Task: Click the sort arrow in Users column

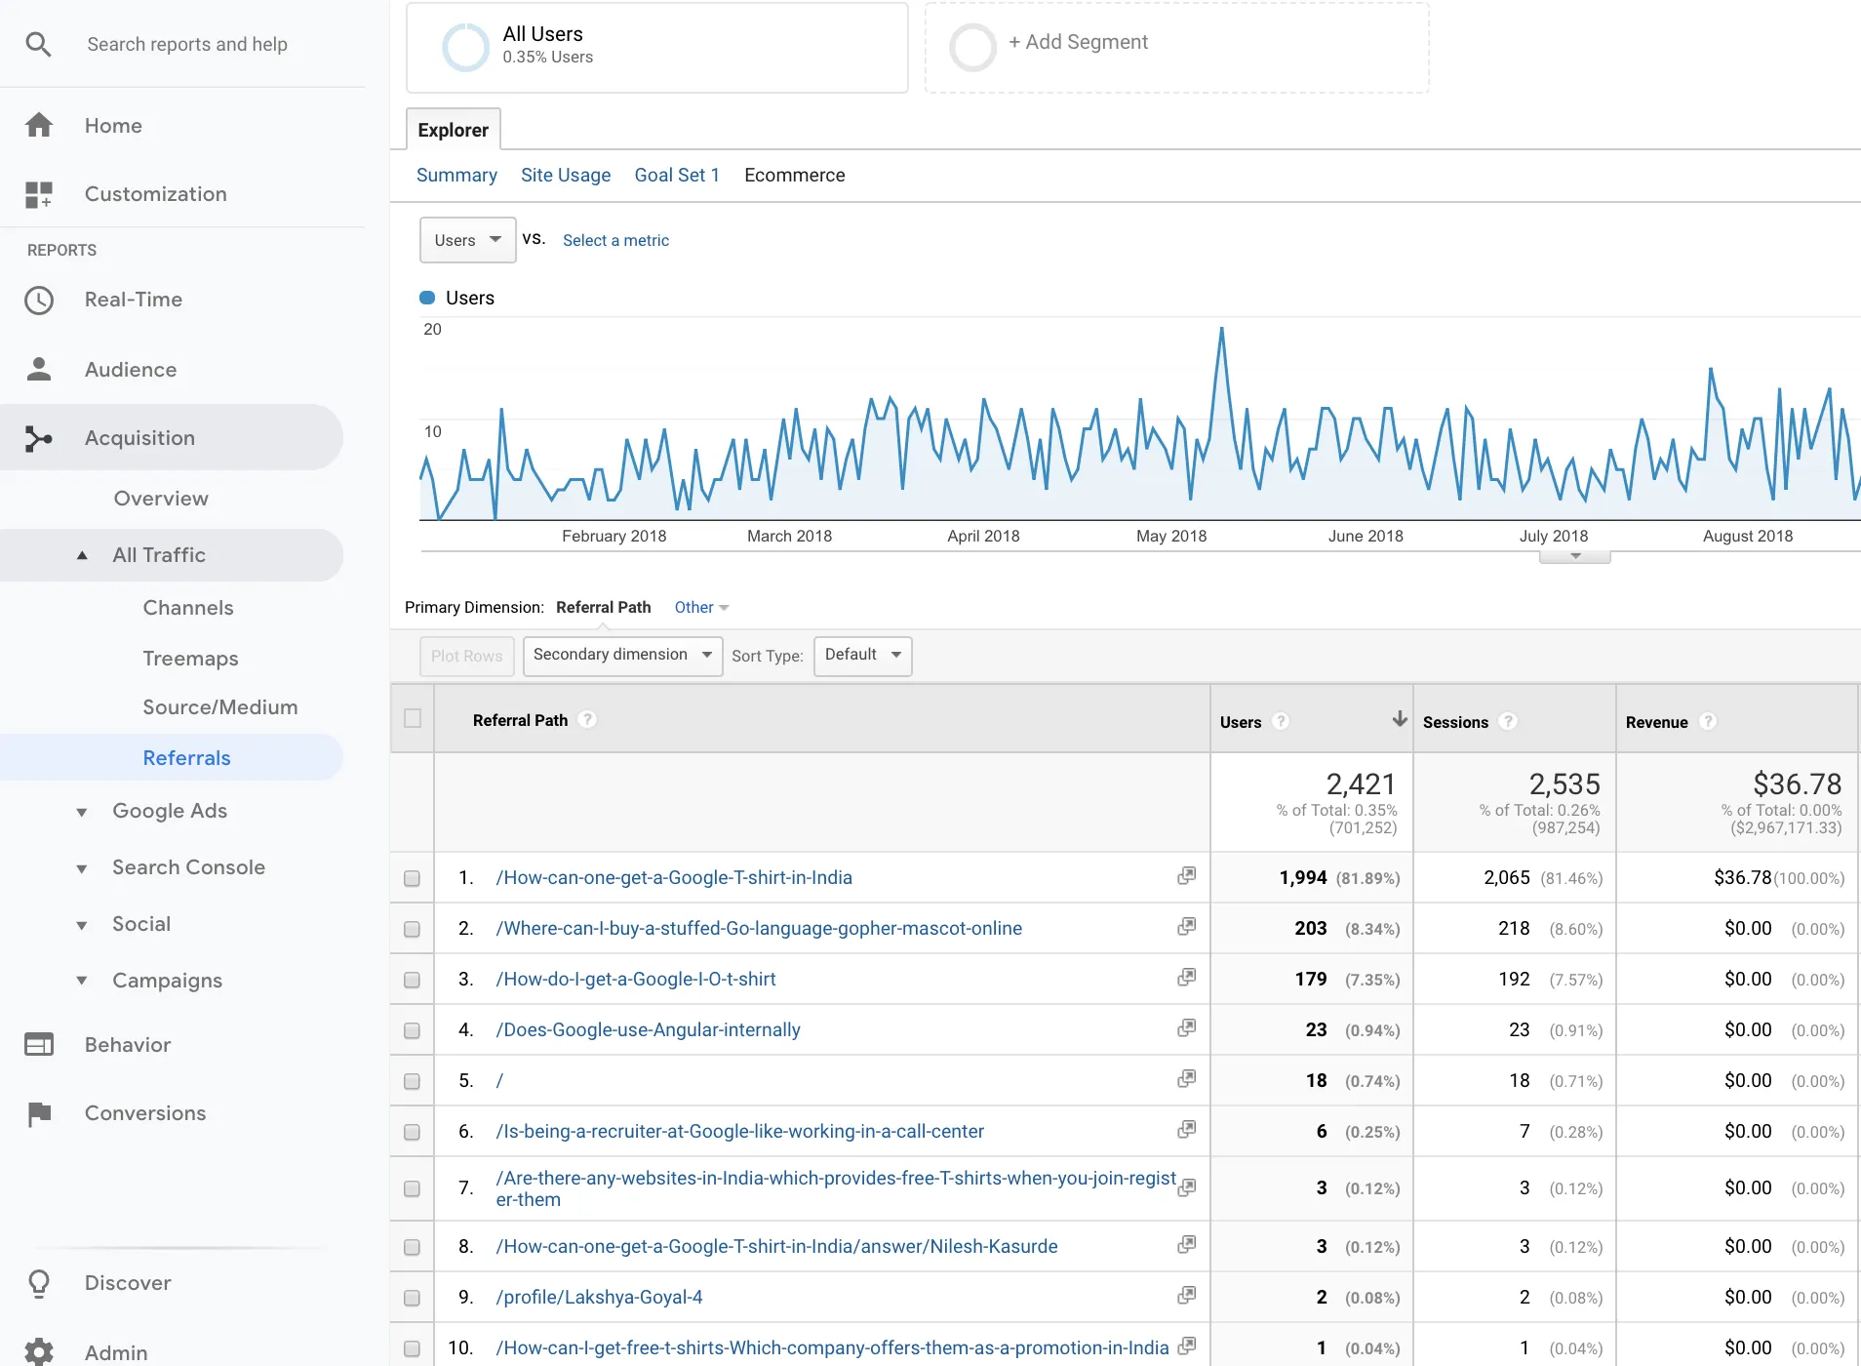Action: (1400, 719)
